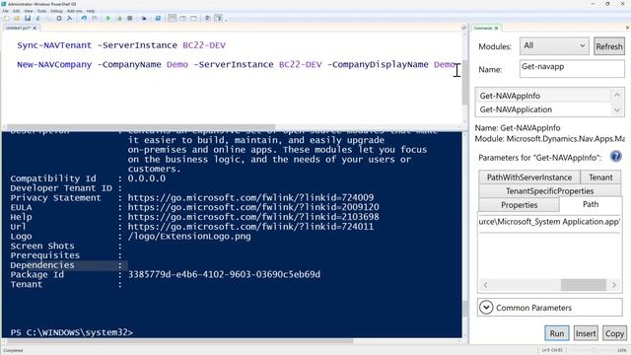
Task: Click the Copy command button
Action: coord(614,333)
